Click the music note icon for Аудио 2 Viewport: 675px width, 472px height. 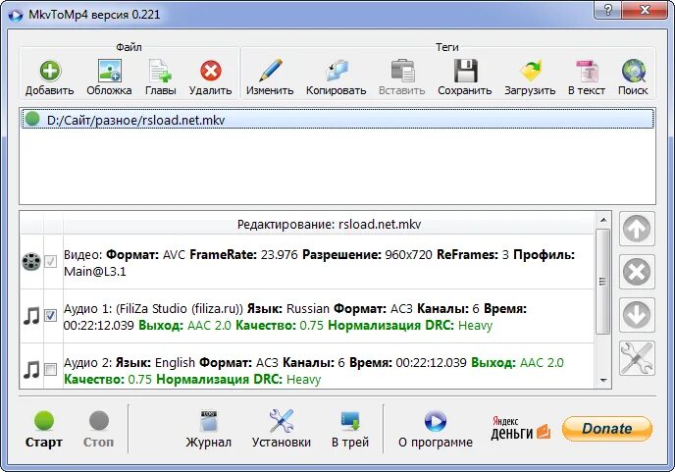31,370
